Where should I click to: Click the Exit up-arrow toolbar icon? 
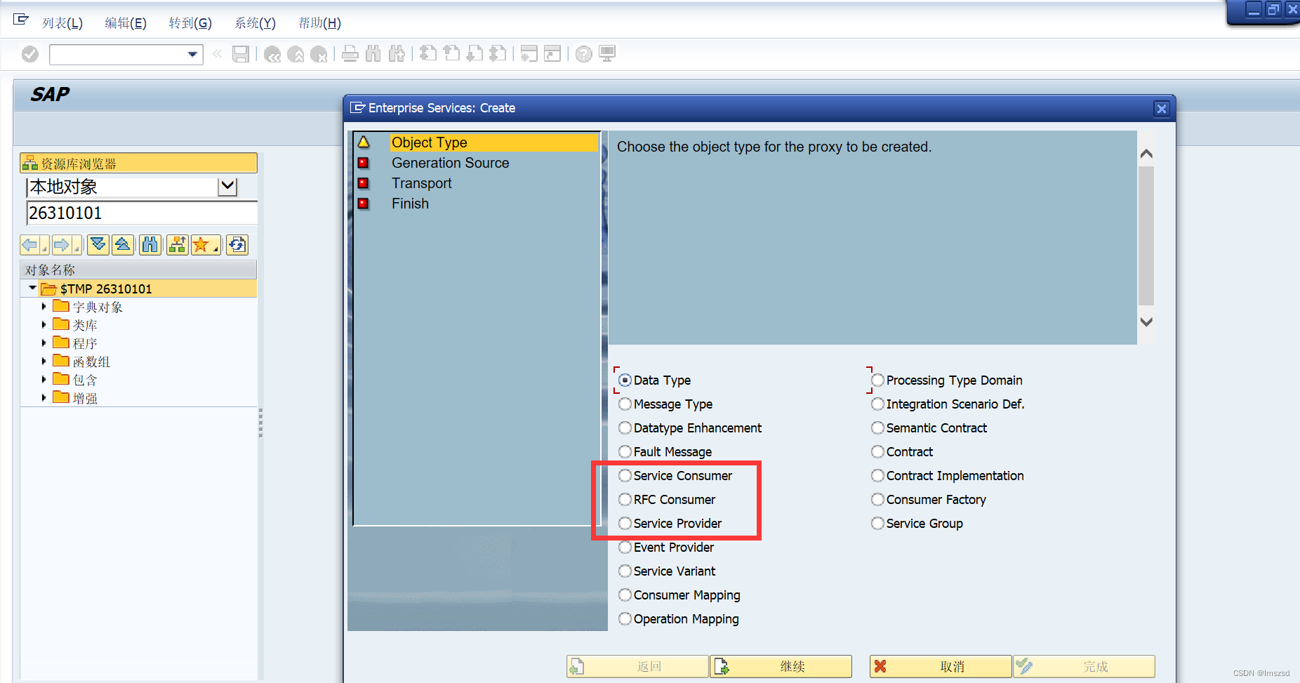(x=296, y=54)
